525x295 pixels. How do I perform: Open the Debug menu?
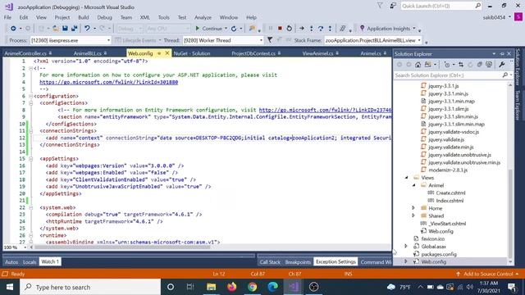point(104,17)
